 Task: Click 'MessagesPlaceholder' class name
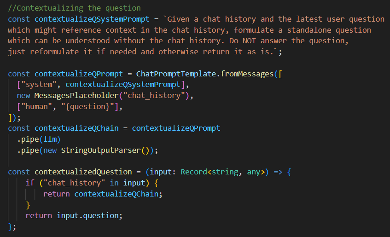tap(76, 96)
